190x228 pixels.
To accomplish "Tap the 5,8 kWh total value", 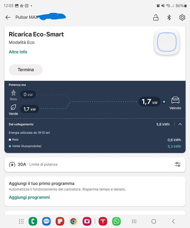I will [x=163, y=124].
